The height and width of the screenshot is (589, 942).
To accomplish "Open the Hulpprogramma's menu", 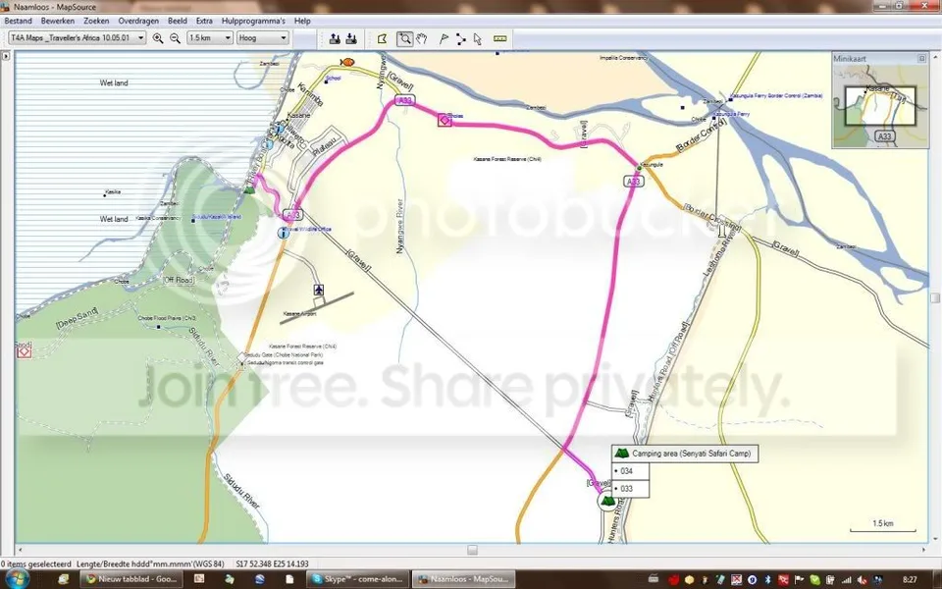I will 253,21.
